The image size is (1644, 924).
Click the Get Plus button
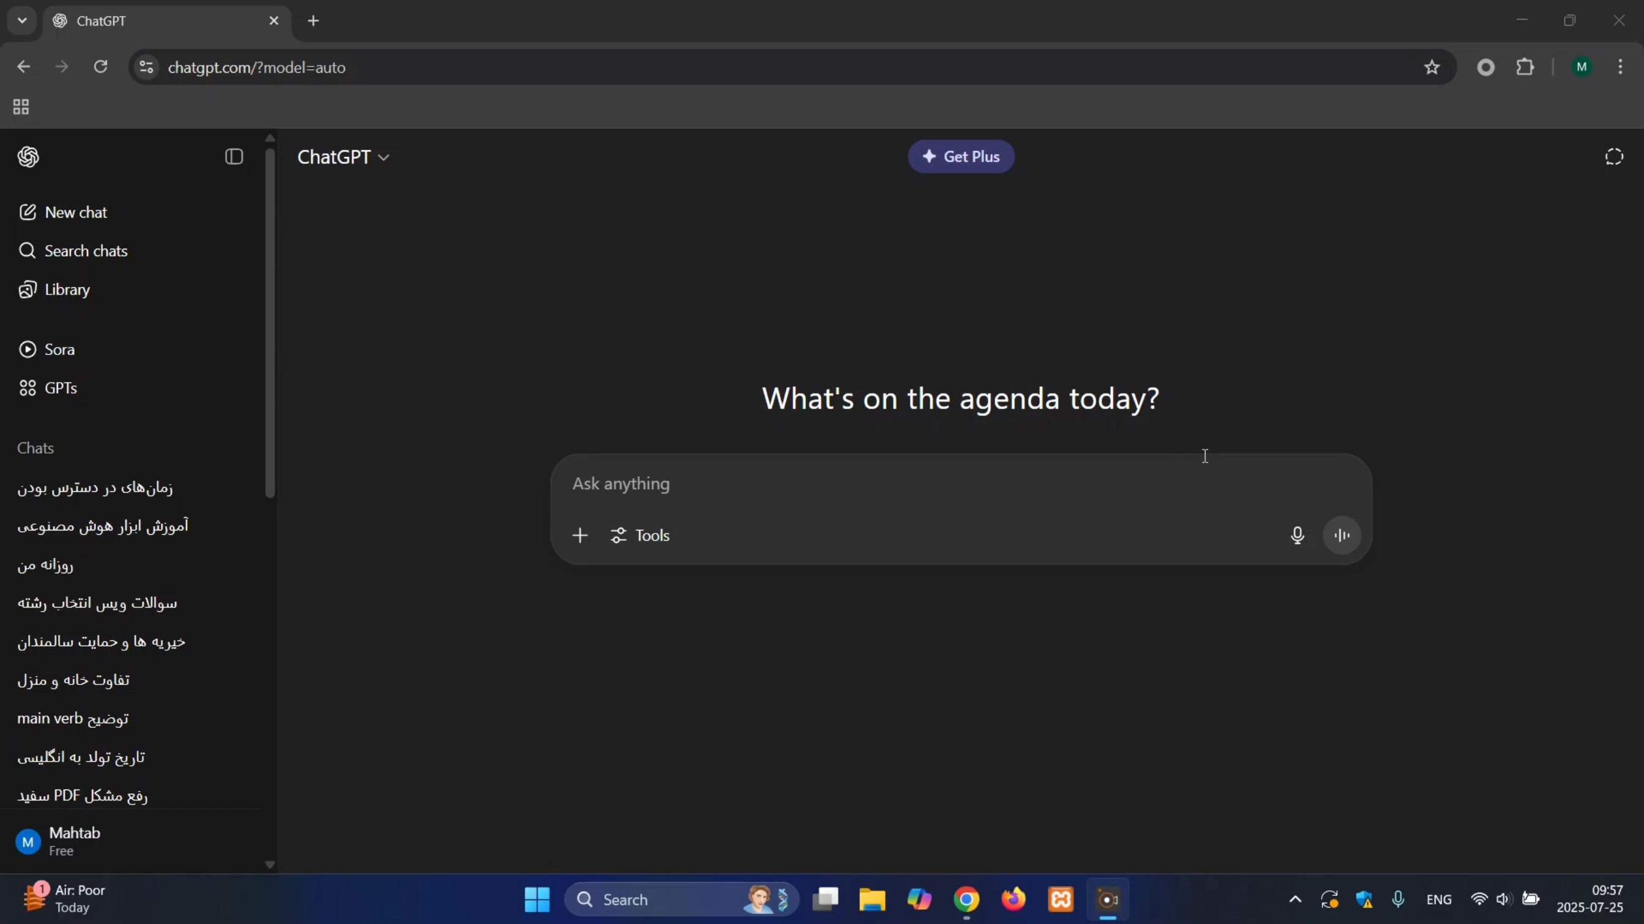point(960,157)
